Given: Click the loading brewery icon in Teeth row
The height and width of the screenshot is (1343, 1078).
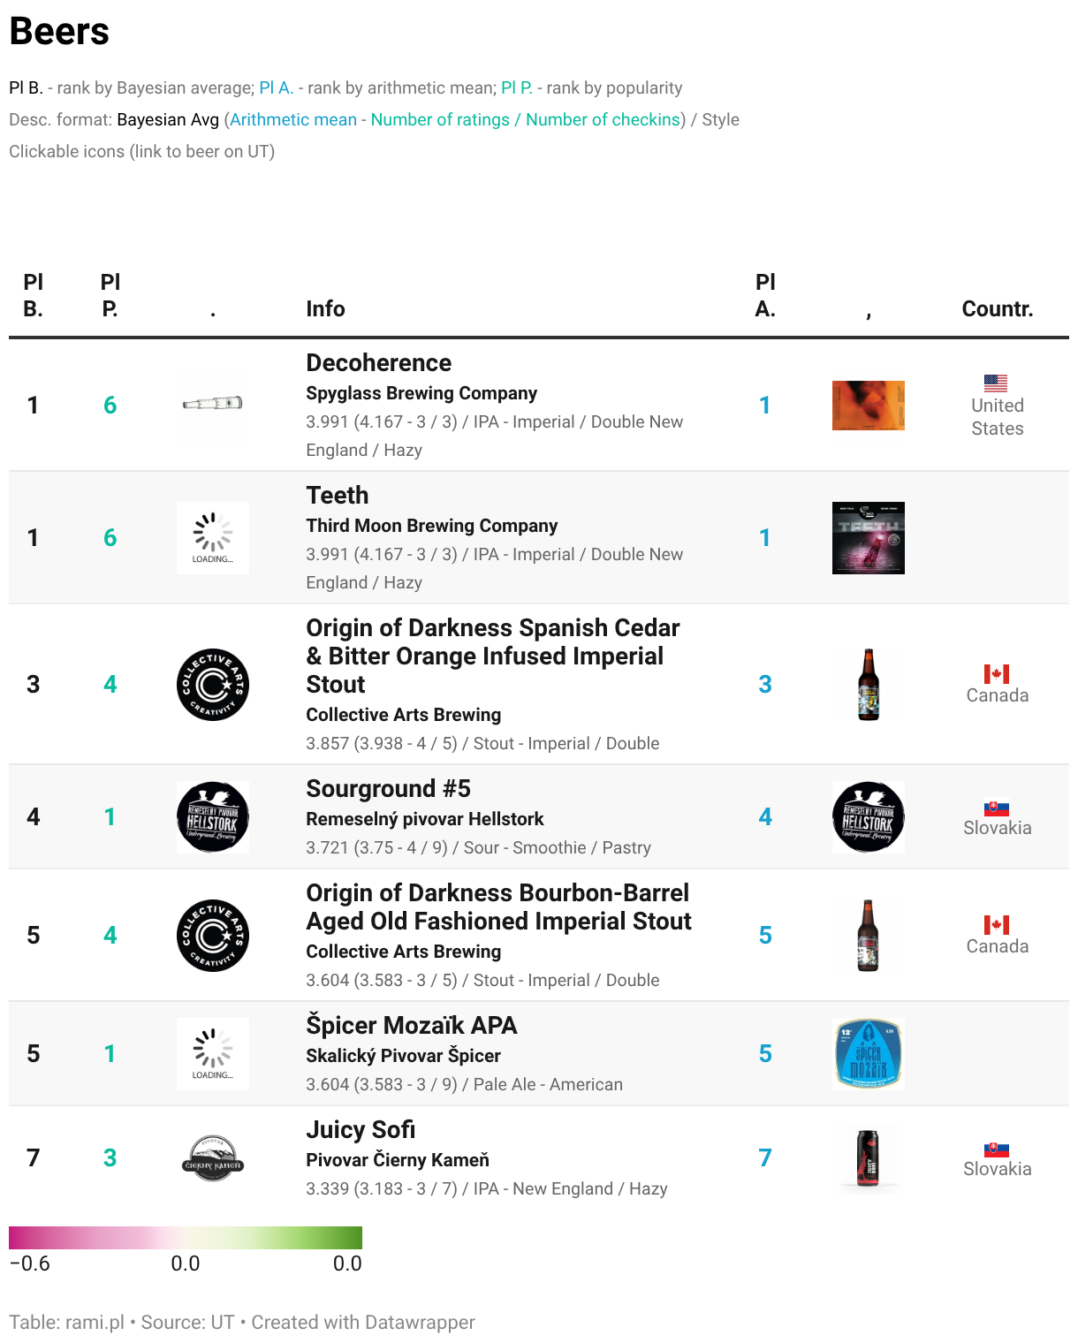Looking at the screenshot, I should pyautogui.click(x=213, y=538).
